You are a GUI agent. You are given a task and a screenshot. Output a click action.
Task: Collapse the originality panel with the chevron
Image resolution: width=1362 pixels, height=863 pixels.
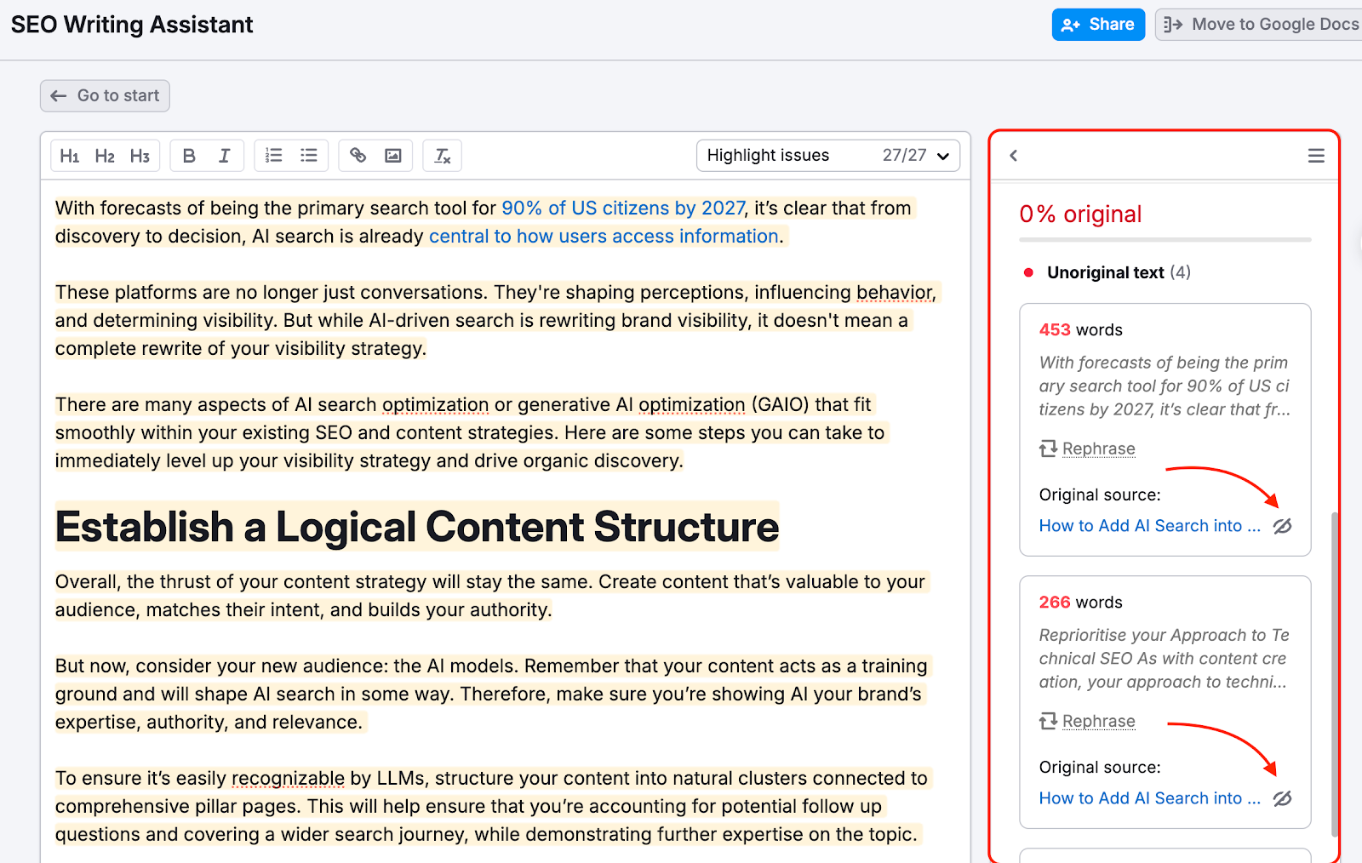click(x=1014, y=156)
